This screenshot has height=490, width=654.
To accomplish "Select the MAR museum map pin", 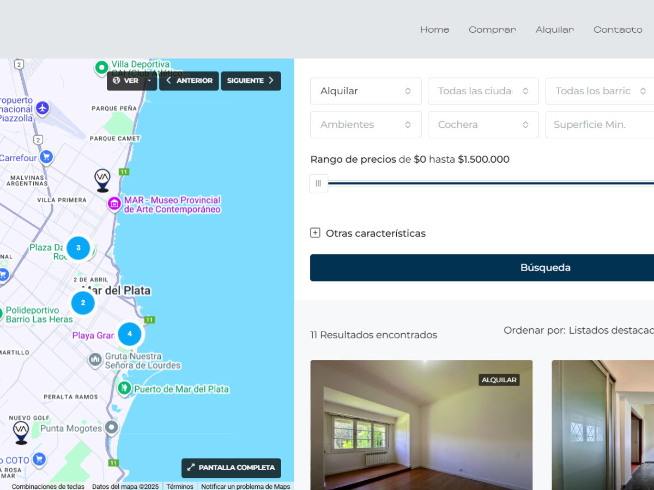I will tap(114, 204).
